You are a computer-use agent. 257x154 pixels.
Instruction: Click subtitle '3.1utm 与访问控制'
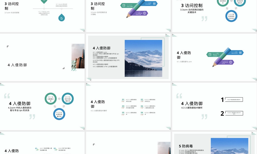click(x=12, y=13)
